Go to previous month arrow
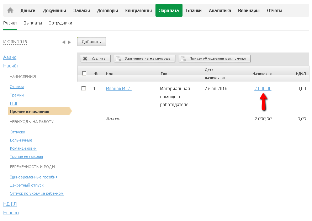The width and height of the screenshot is (312, 221). pyautogui.click(x=64, y=42)
